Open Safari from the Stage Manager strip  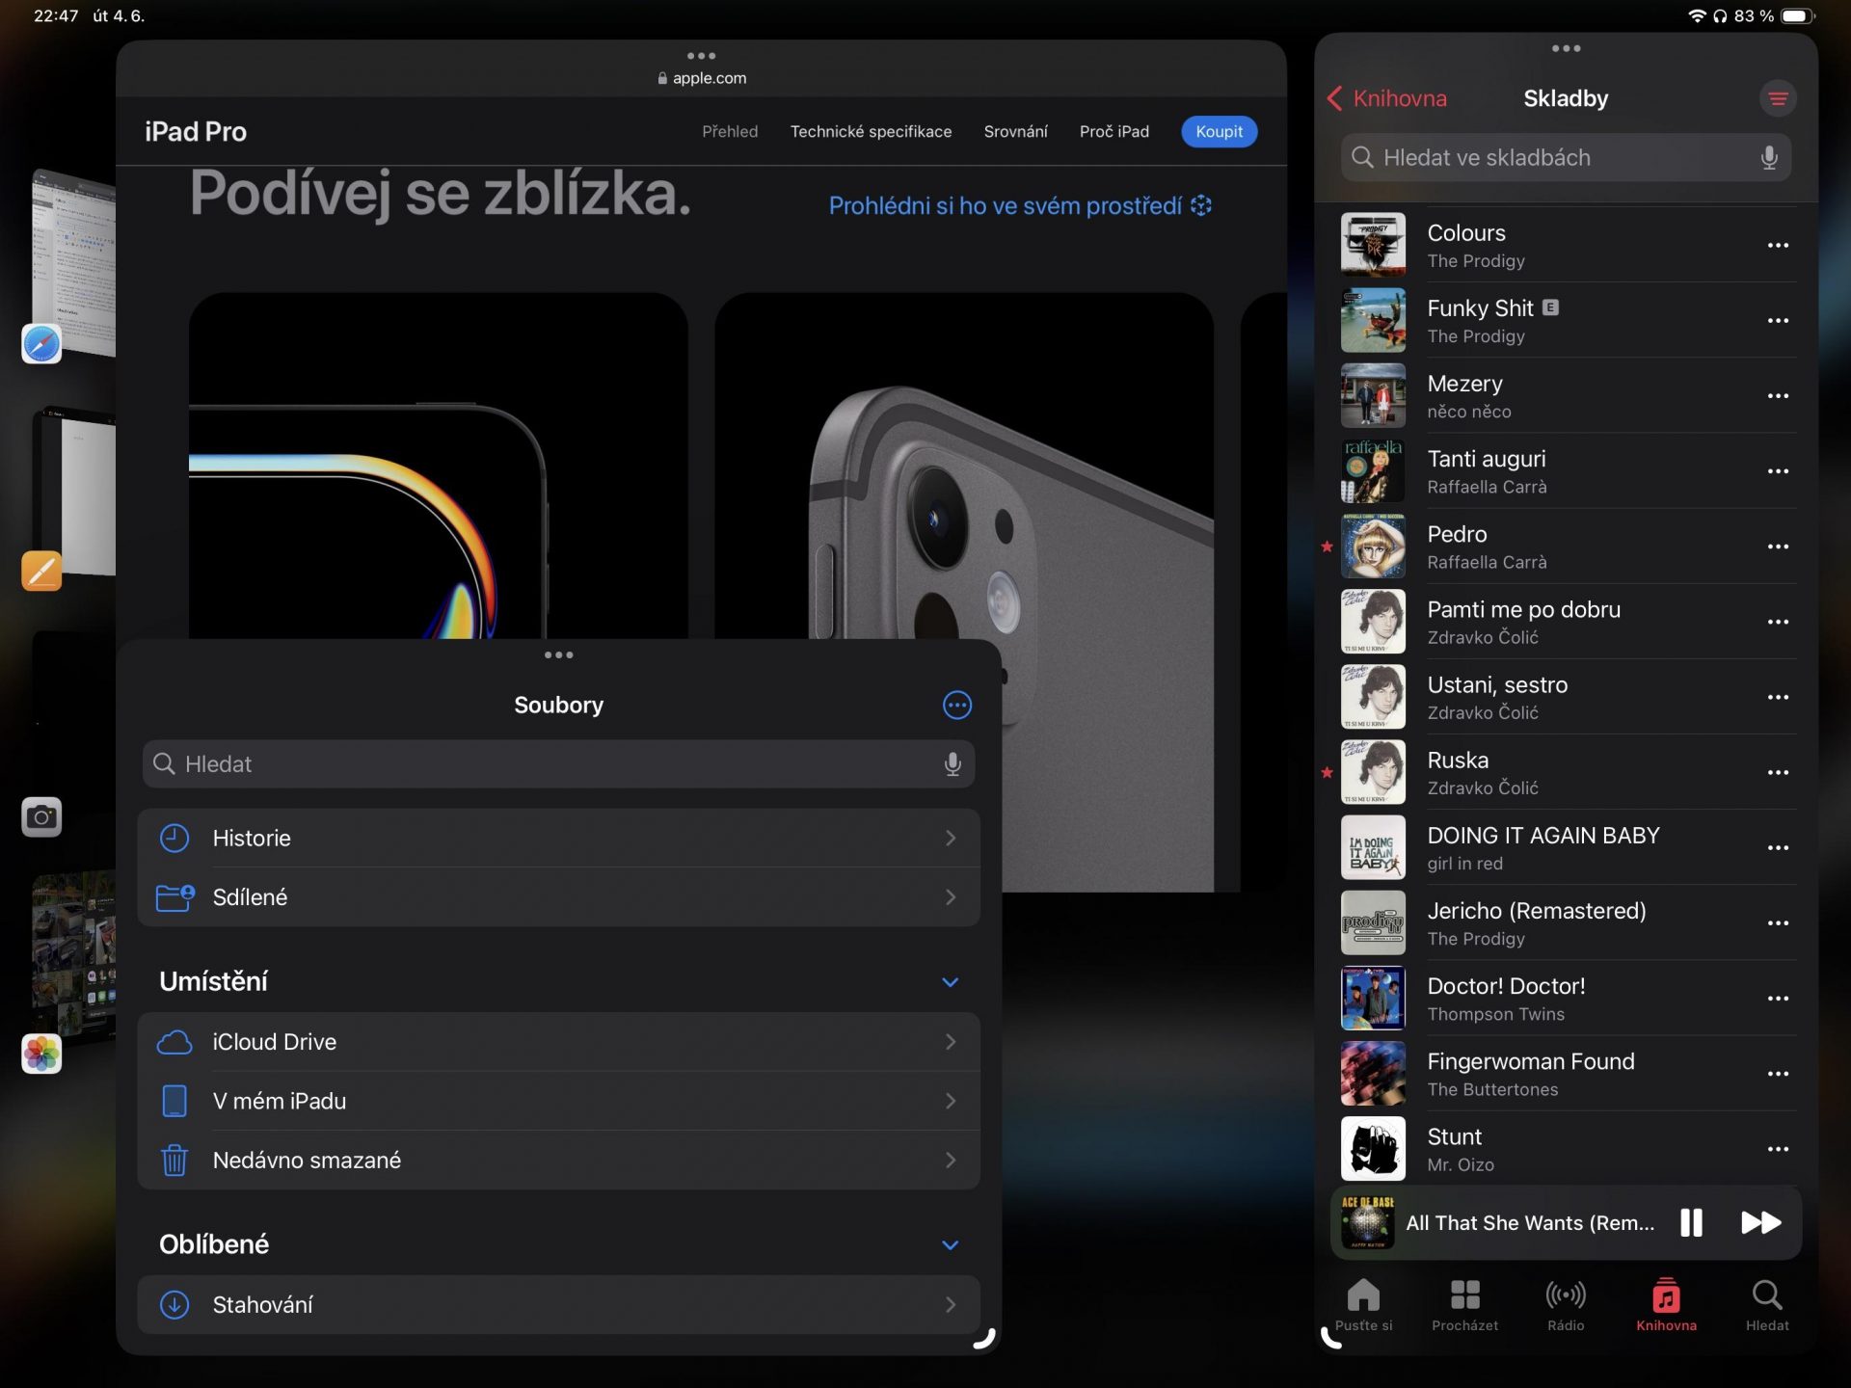(41, 344)
